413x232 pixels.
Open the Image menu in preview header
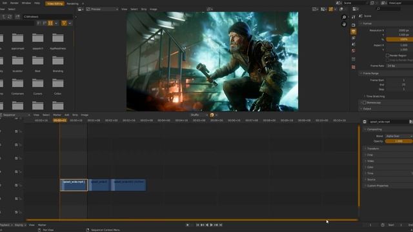154,9
